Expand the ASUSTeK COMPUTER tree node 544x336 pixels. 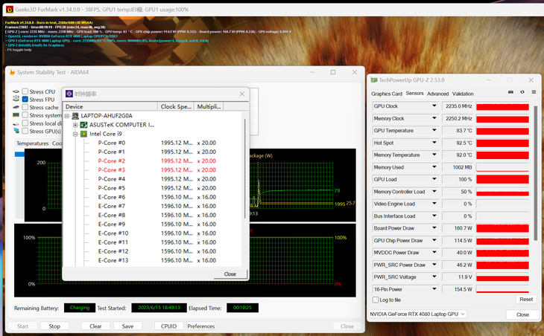pos(75,125)
